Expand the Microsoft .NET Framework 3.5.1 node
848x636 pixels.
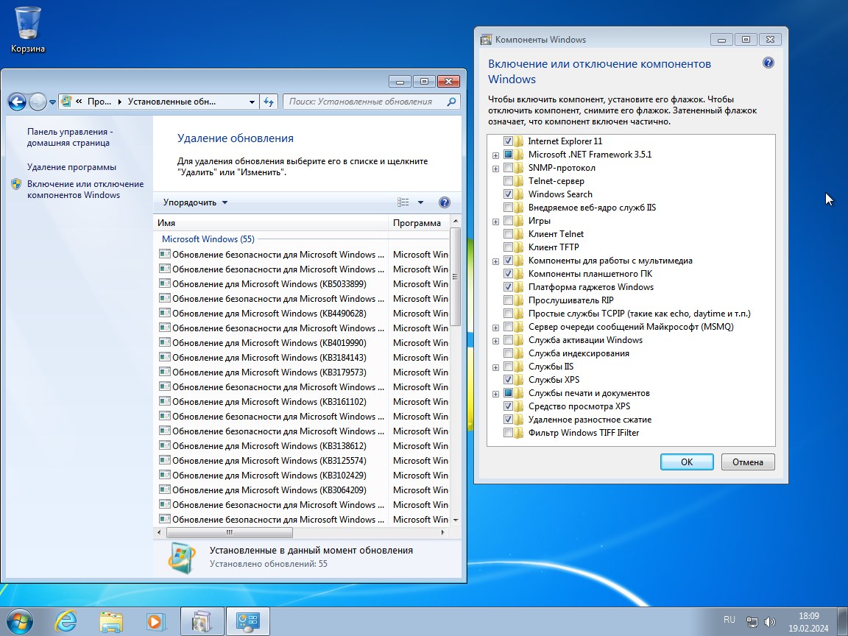pyautogui.click(x=495, y=155)
